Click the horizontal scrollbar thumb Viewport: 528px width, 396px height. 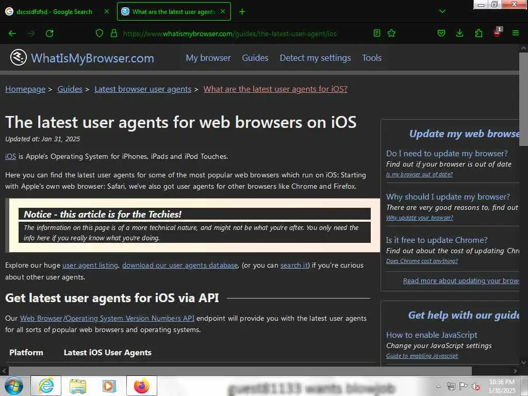pyautogui.click(x=240, y=371)
